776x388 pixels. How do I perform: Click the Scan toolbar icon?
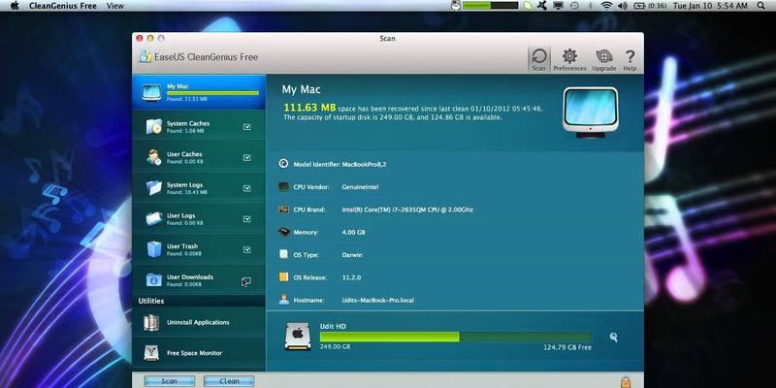pos(539,59)
